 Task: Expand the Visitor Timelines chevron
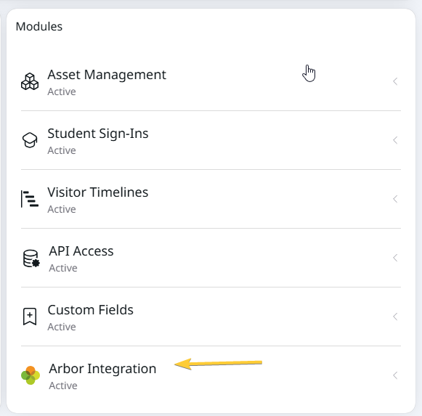coord(395,199)
